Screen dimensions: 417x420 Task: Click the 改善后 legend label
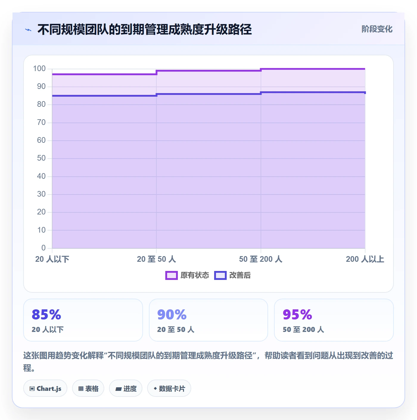click(x=240, y=275)
